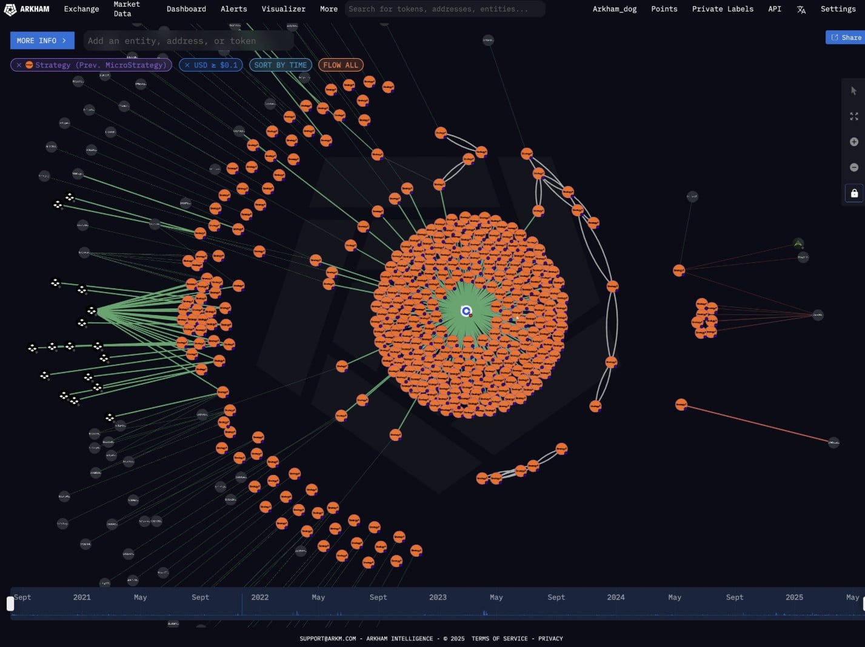Viewport: 865px width, 647px height.
Task: Open the Market Data menu
Action: (126, 9)
